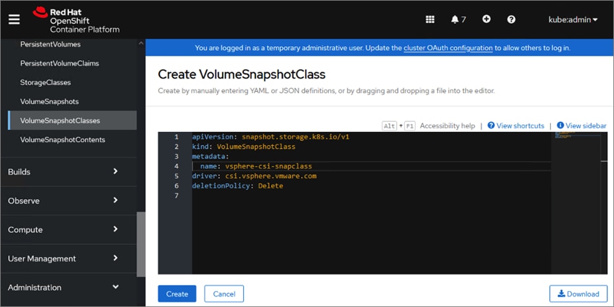Open notifications bell showing 7
Viewport: 614px width, 307px height.
[458, 19]
